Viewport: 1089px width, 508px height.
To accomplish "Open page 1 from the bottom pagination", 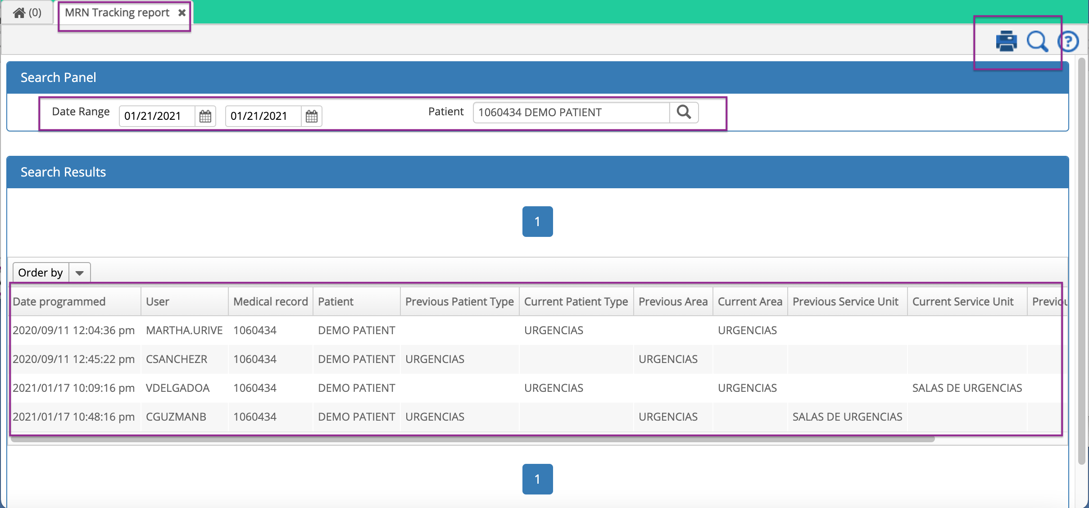I will [x=537, y=479].
